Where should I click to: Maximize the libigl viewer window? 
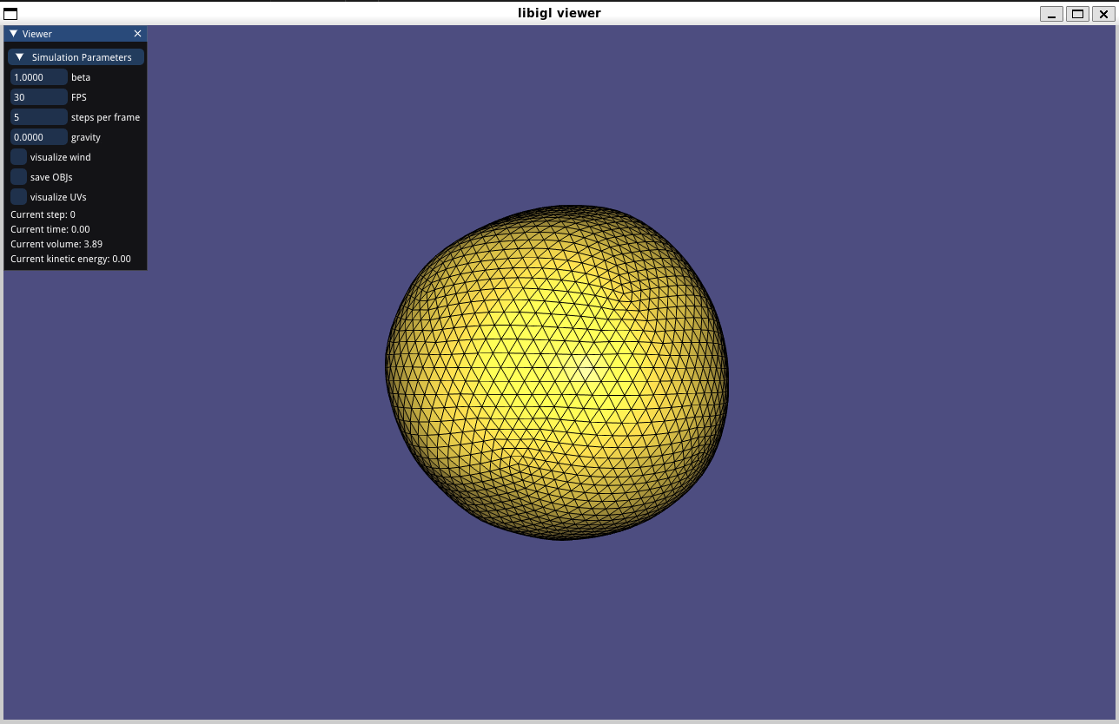click(x=1077, y=13)
